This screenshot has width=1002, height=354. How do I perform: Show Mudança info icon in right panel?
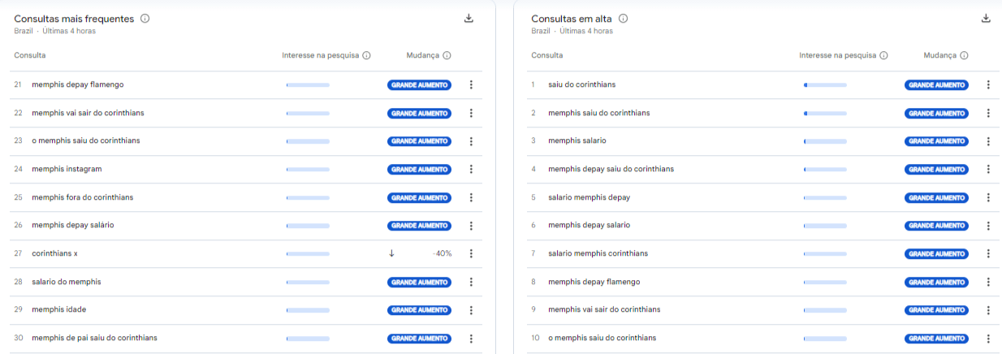[964, 56]
